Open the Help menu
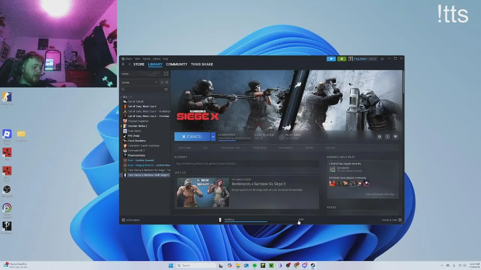The width and height of the screenshot is (481, 270). [165, 59]
